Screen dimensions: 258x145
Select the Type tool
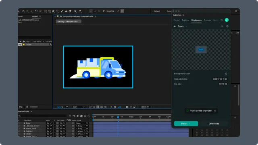click(57, 11)
